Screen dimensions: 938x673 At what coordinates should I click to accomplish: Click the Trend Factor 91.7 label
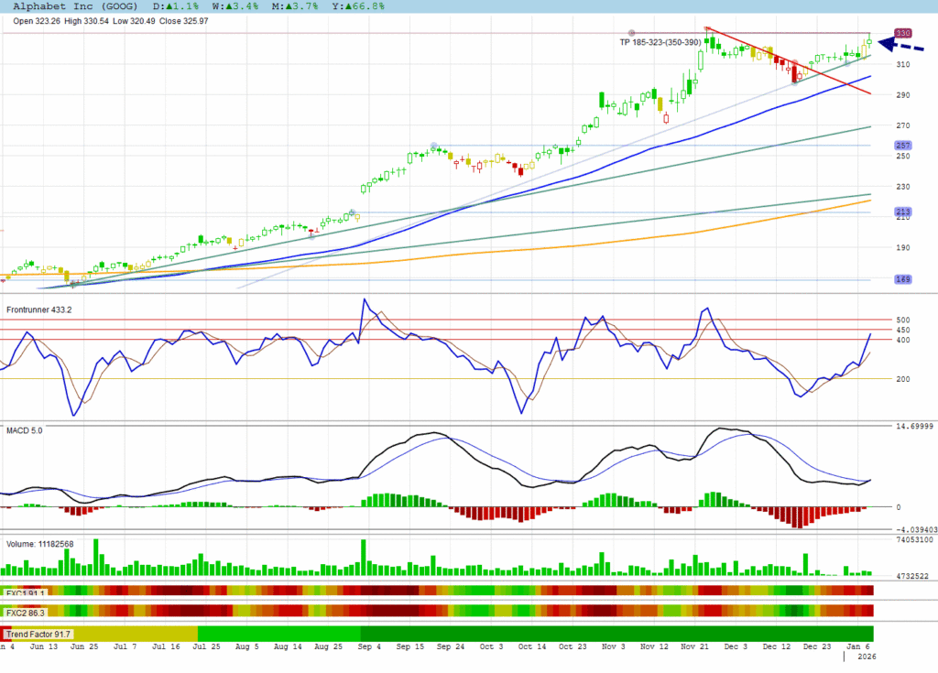pyautogui.click(x=38, y=634)
